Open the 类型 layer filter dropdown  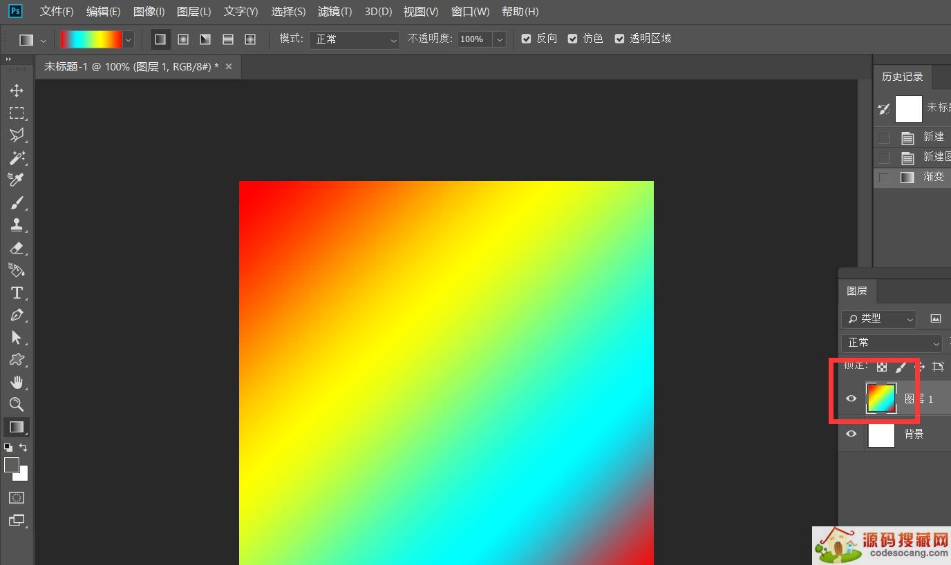[x=878, y=318]
